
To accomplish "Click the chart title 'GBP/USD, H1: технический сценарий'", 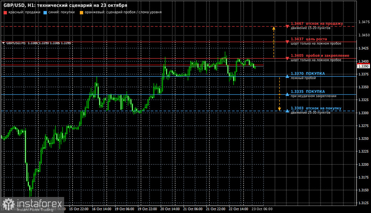I will [x=65, y=5].
